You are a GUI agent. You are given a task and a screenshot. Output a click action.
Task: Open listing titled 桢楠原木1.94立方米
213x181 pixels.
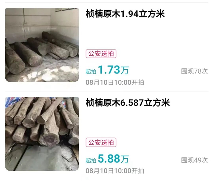tap(125, 14)
